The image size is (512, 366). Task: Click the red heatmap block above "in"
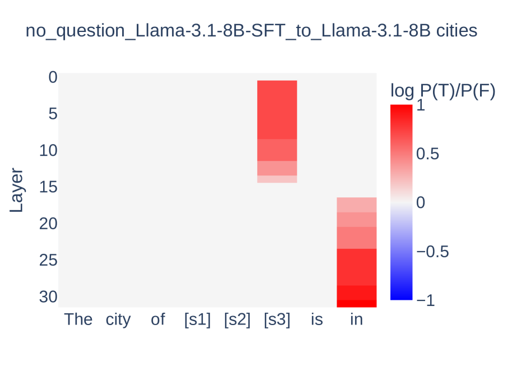click(x=356, y=252)
